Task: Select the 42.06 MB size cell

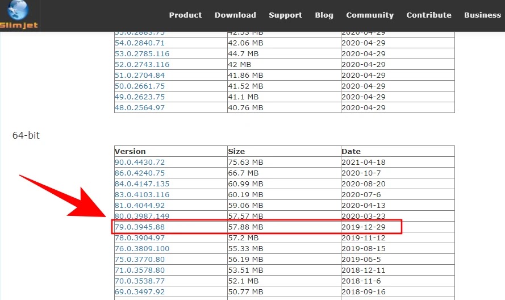Action: coord(284,43)
